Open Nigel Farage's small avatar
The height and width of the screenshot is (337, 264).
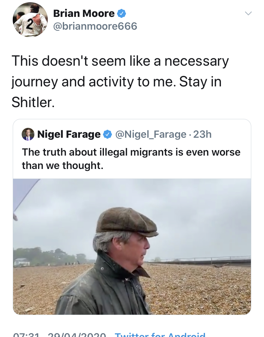(x=28, y=134)
